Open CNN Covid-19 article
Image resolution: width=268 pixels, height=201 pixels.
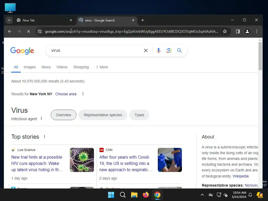[125, 163]
